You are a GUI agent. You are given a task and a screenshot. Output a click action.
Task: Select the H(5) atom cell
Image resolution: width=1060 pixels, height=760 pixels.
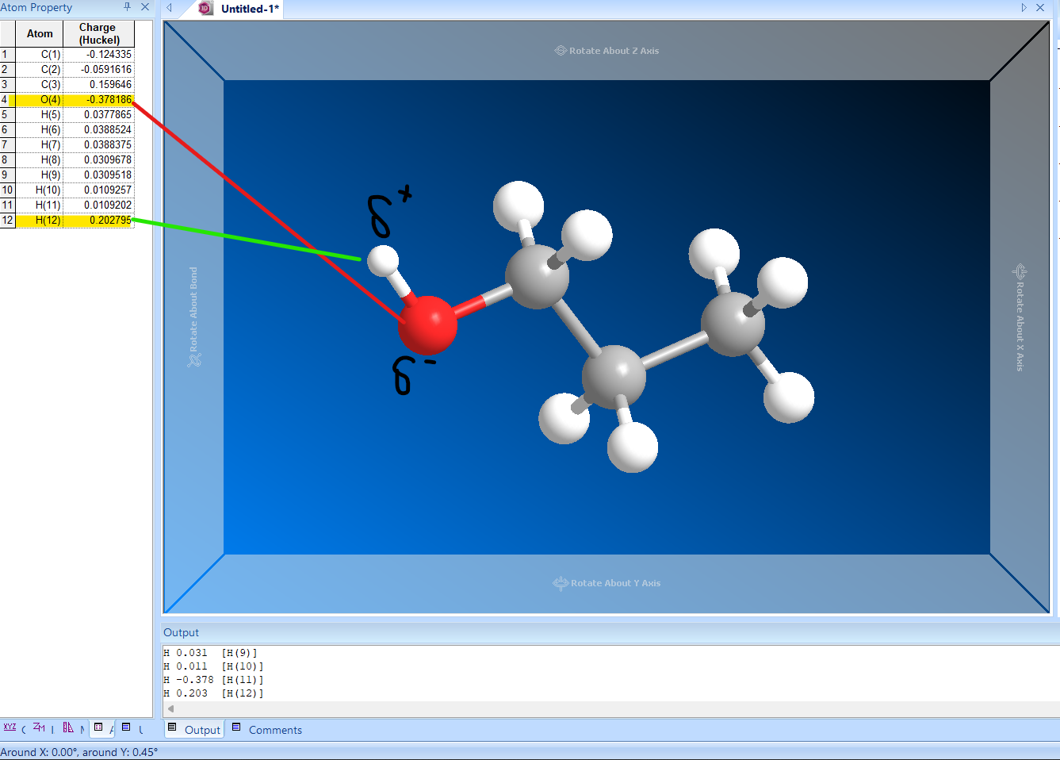(x=40, y=115)
